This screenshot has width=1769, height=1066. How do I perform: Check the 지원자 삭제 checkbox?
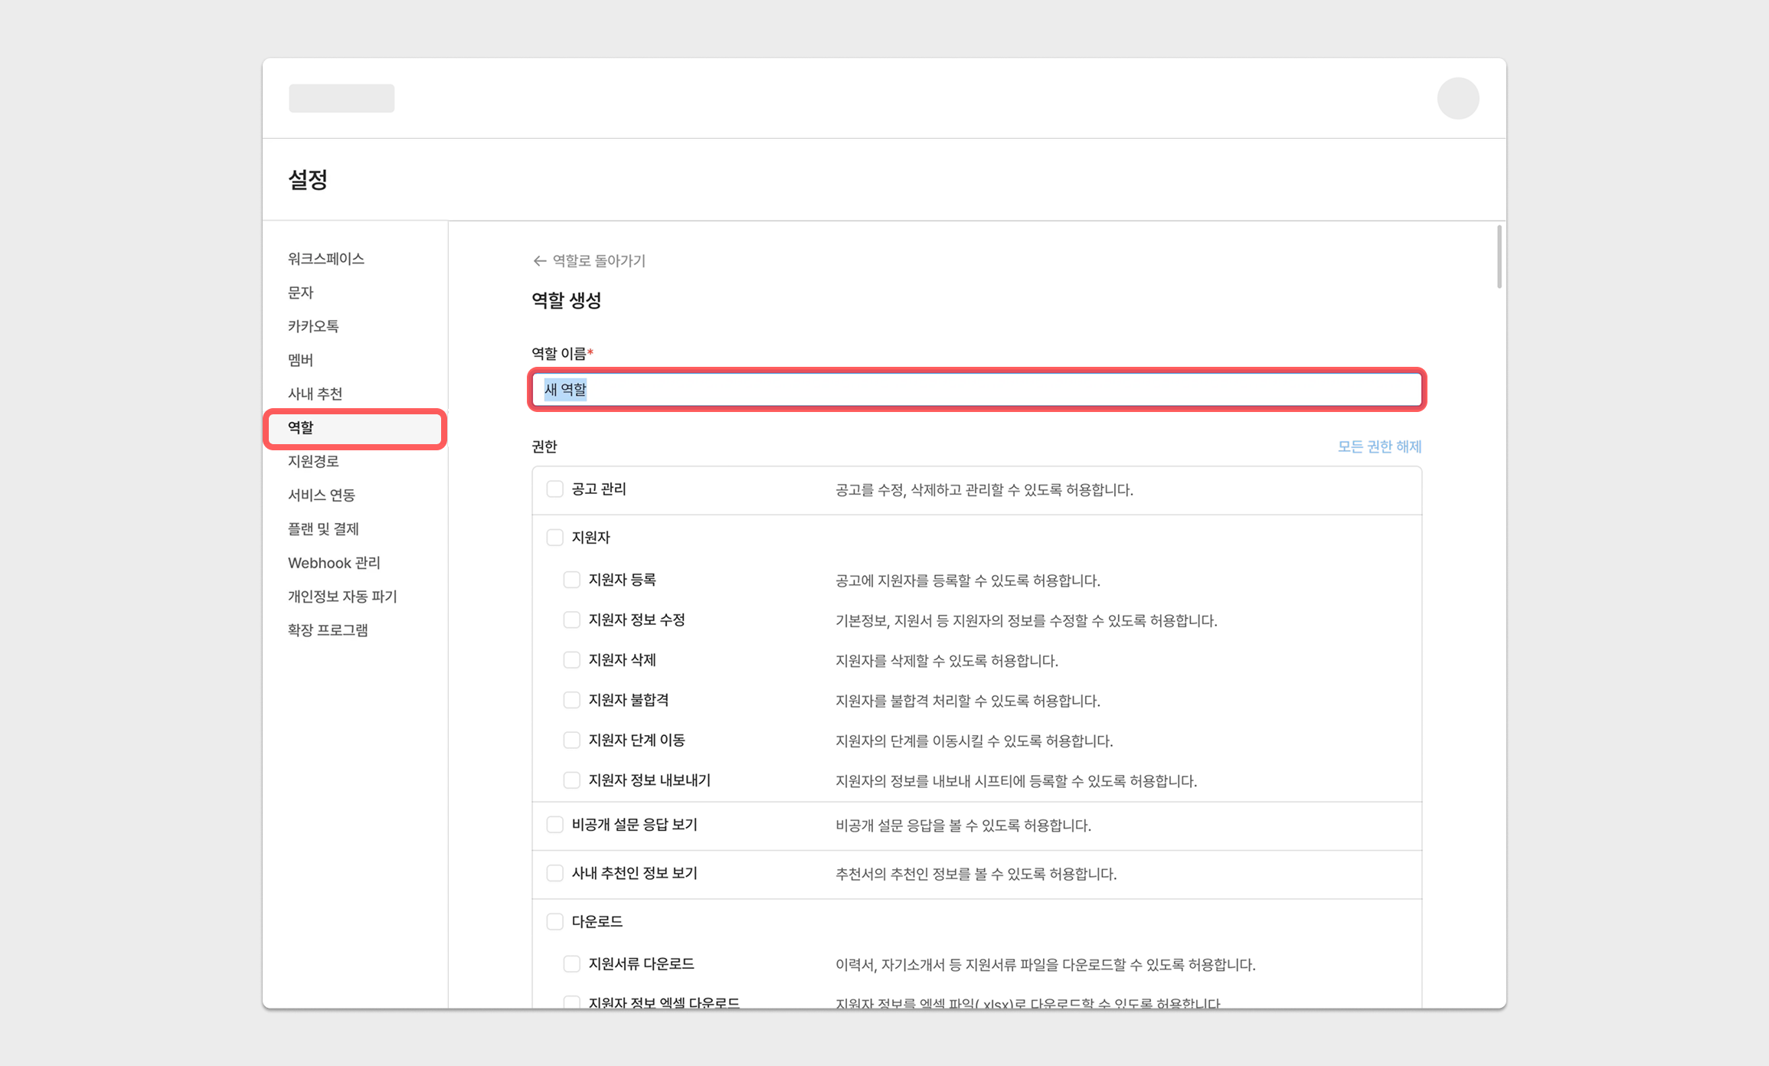click(571, 660)
